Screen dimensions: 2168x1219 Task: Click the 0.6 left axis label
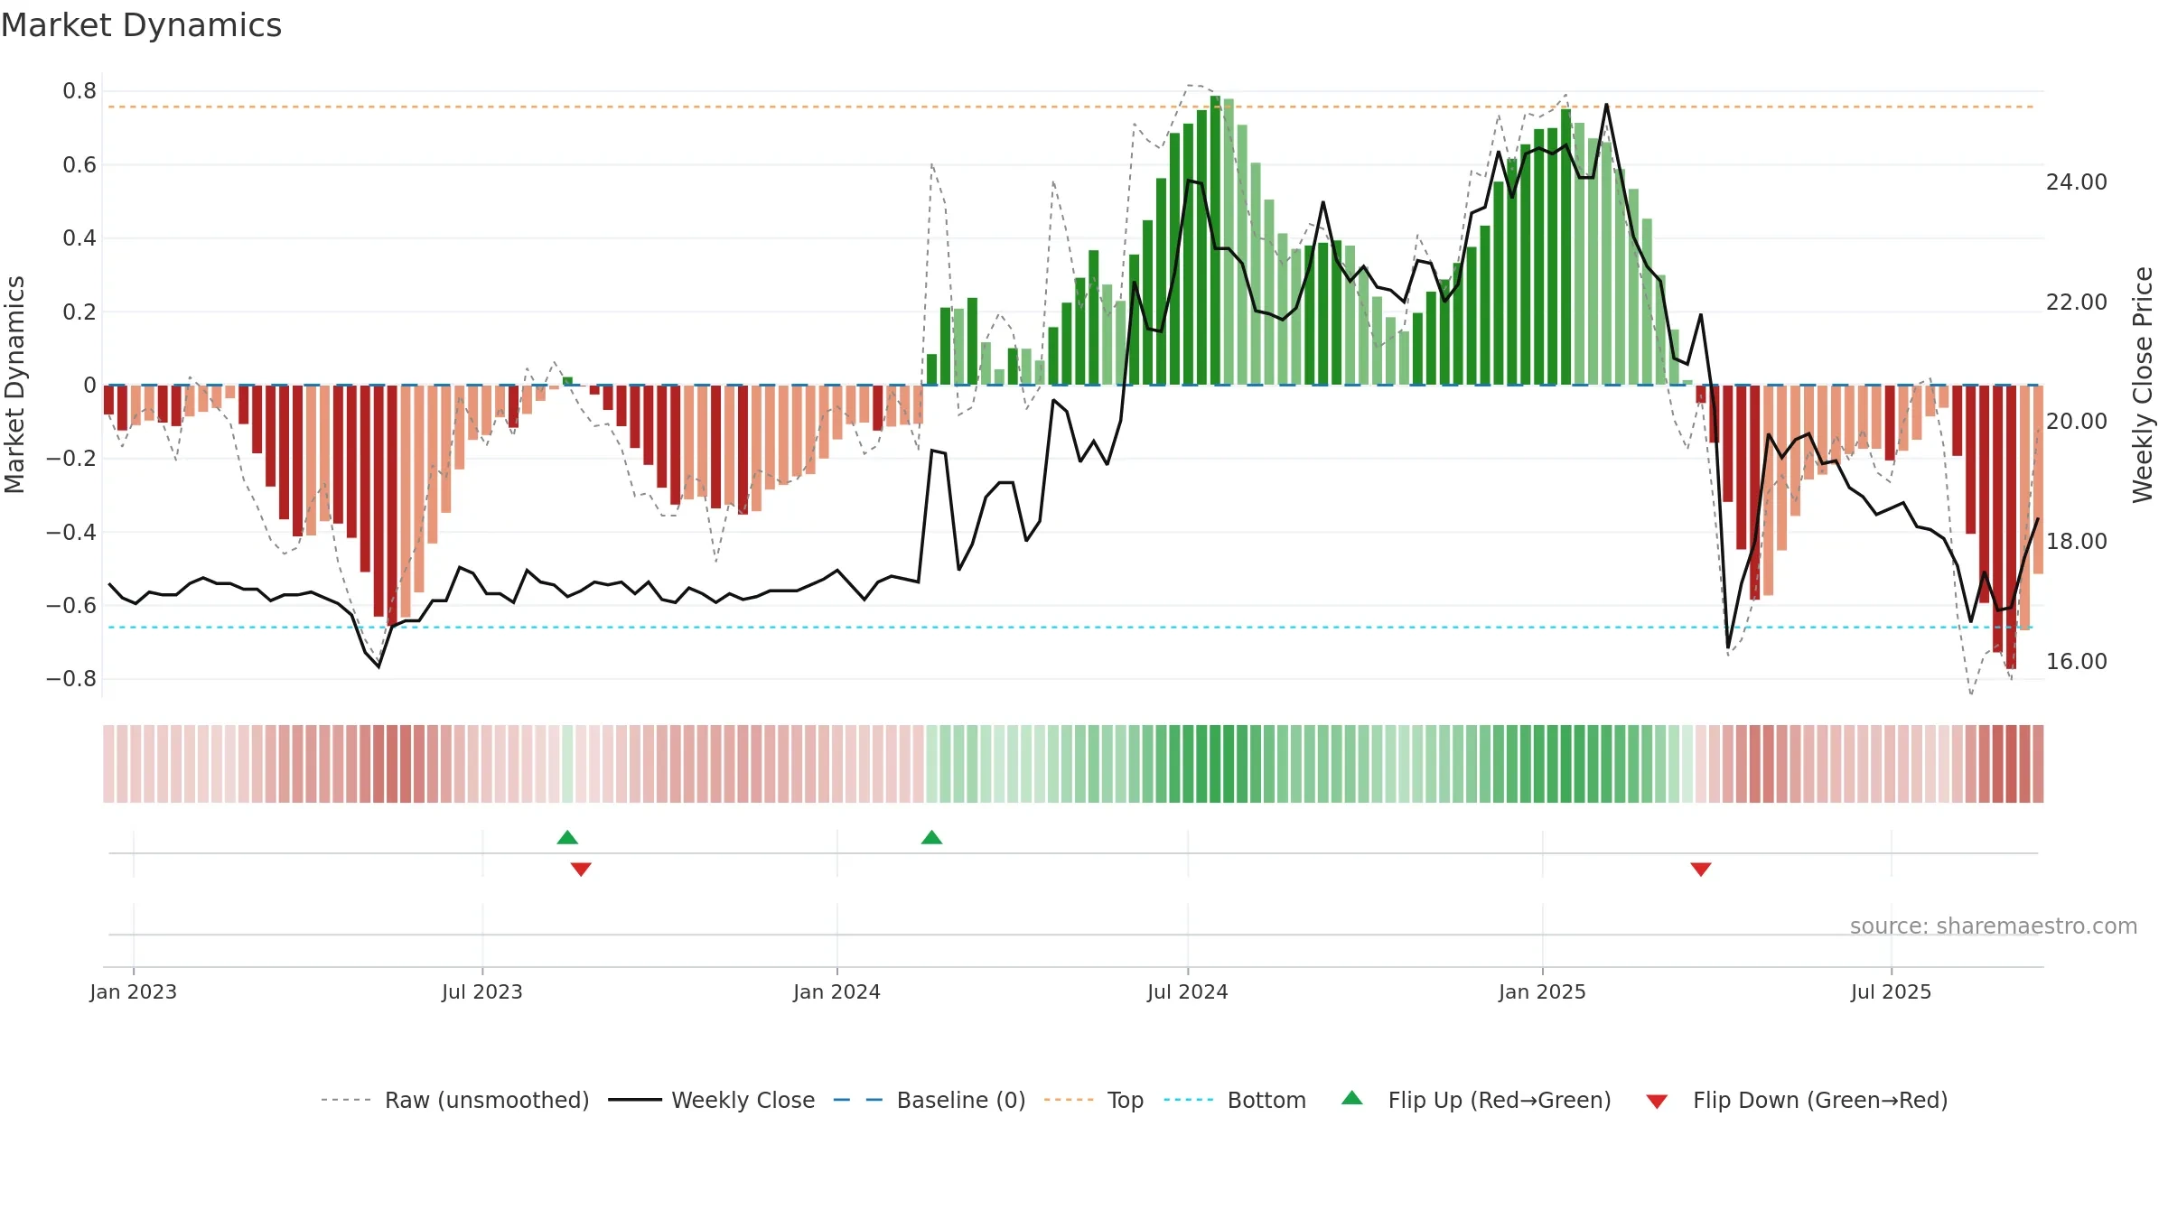pyautogui.click(x=79, y=165)
